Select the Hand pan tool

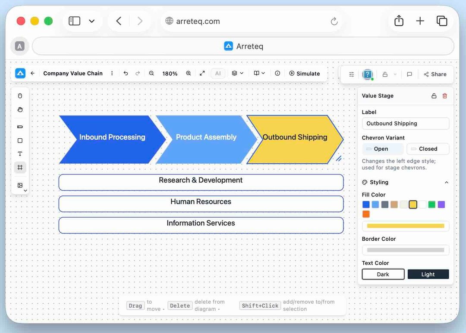20,109
